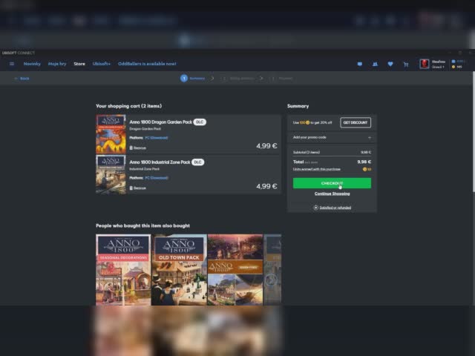
Task: Click PC (Download) platform for Dragon Garden Pack
Action: (x=157, y=138)
